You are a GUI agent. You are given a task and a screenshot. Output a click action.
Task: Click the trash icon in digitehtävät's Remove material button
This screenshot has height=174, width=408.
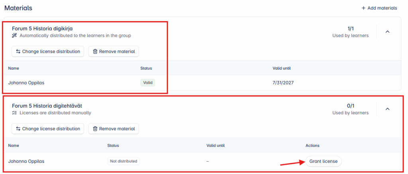click(x=95, y=129)
